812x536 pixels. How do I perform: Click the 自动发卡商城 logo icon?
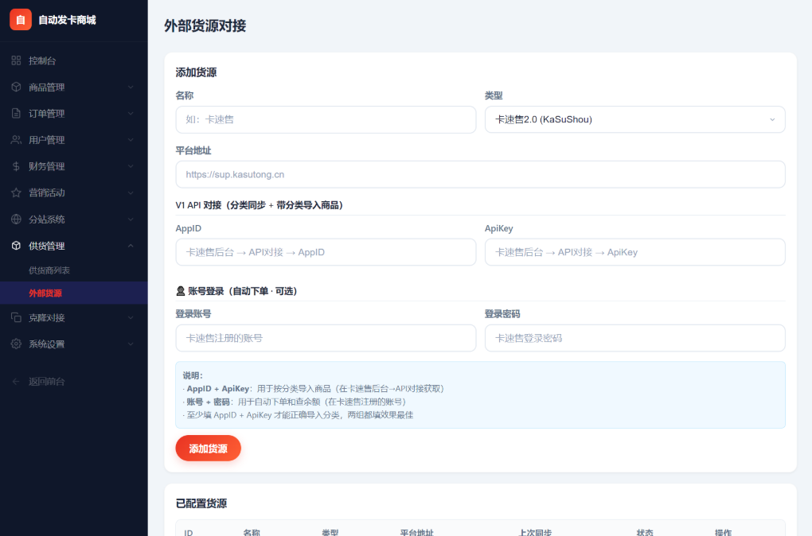(x=20, y=19)
